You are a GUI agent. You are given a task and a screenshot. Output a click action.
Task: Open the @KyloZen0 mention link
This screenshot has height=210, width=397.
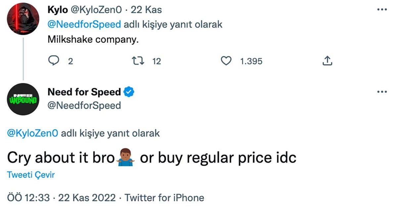31,133
